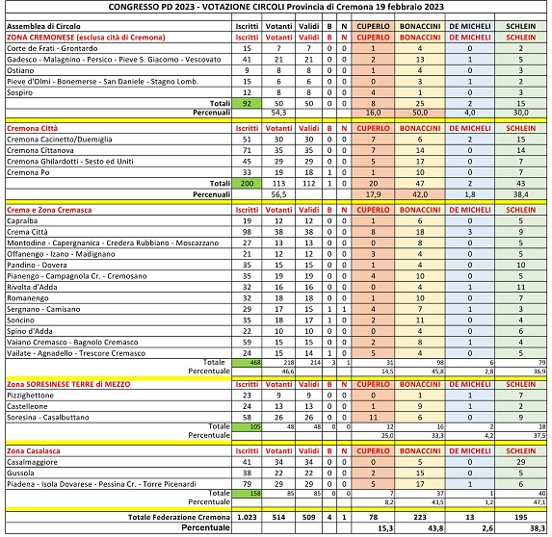This screenshot has height=537, width=552.
Task: Select the federation votanti total '514'
Action: [x=278, y=518]
